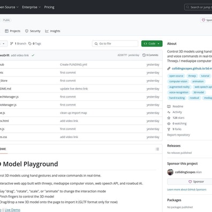The width and height of the screenshot is (212, 212).
Task: Open the 'update live demo link' commit
Action: 74,89
